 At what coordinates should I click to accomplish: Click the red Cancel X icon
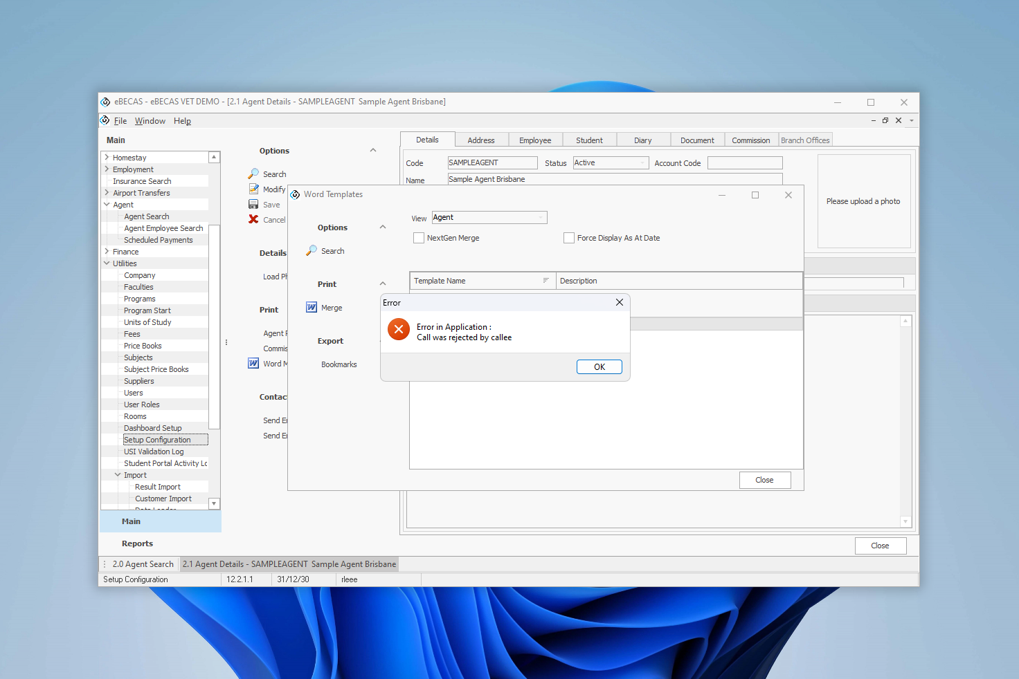click(x=253, y=220)
